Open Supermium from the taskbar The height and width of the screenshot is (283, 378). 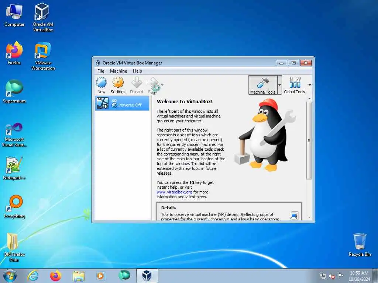(x=124, y=275)
